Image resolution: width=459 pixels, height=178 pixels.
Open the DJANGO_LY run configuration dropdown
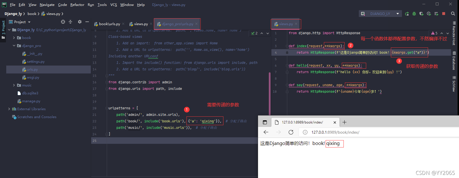(380, 14)
